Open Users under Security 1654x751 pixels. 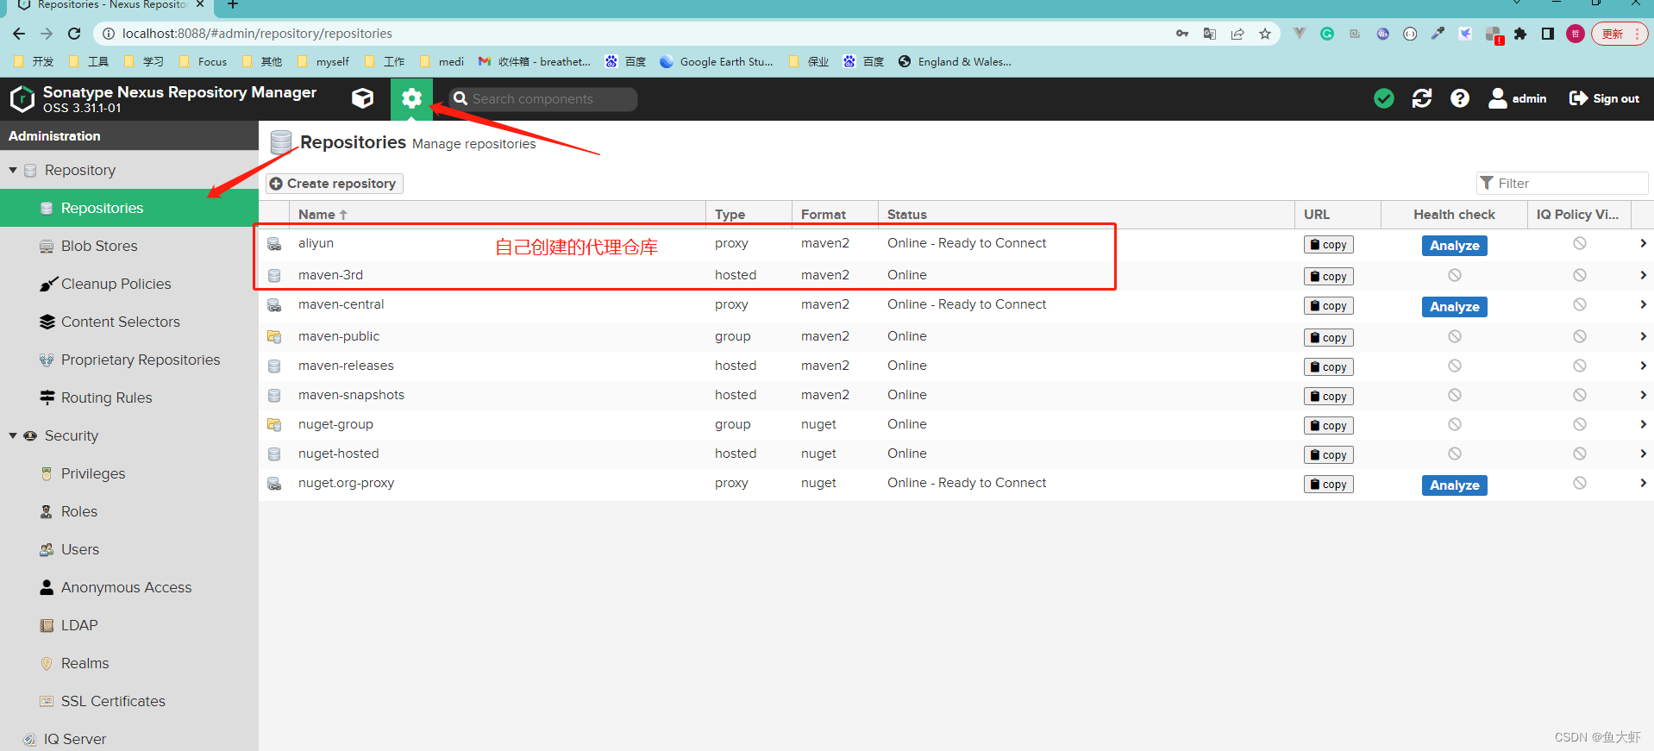pyautogui.click(x=79, y=549)
